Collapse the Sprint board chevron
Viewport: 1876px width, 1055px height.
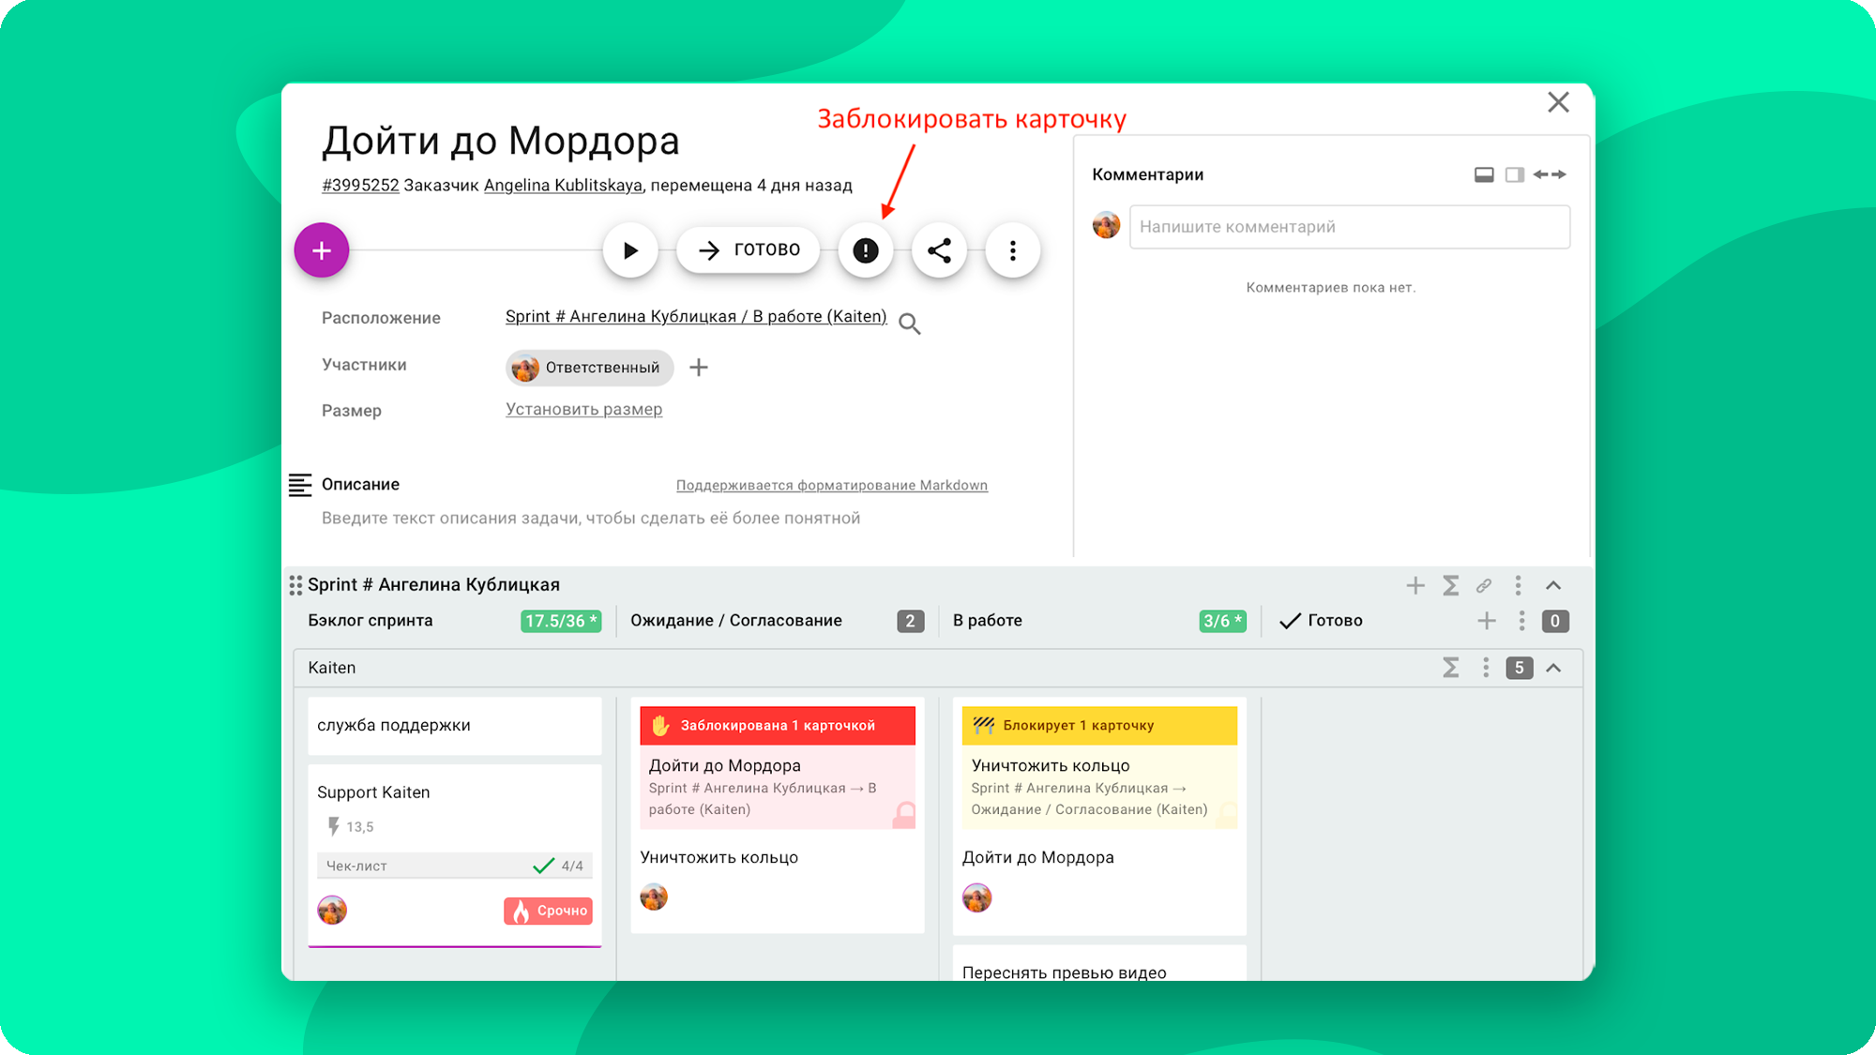1553,586
